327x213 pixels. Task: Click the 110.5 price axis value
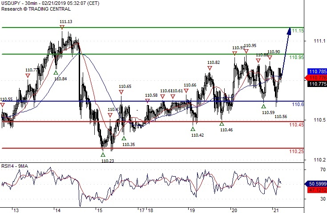tap(319, 120)
